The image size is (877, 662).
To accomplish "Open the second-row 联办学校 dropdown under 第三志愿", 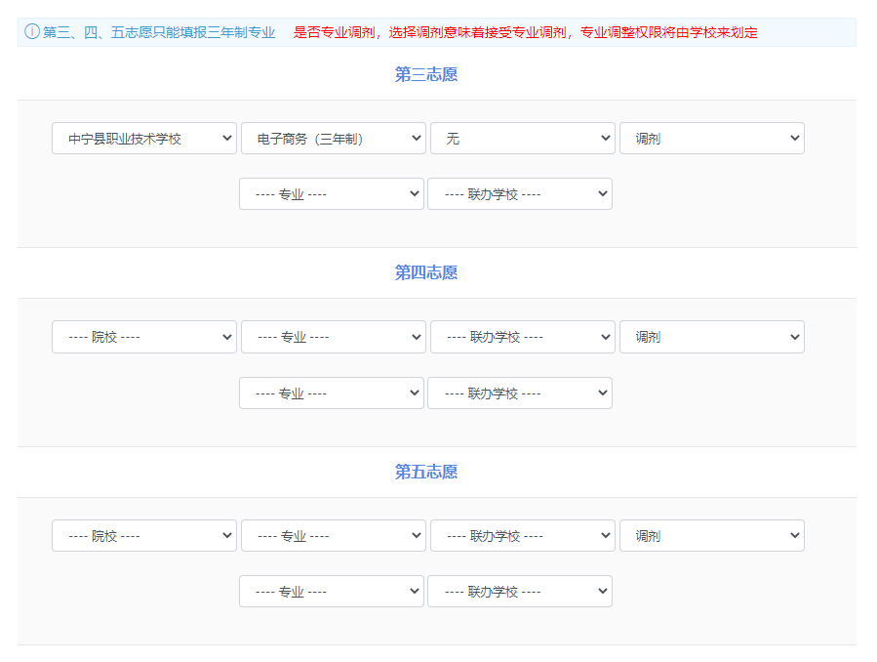I will coord(520,193).
